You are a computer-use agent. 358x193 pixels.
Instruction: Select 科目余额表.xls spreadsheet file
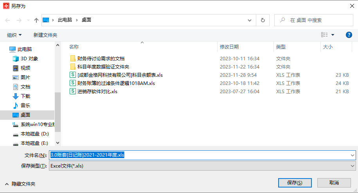120,75
